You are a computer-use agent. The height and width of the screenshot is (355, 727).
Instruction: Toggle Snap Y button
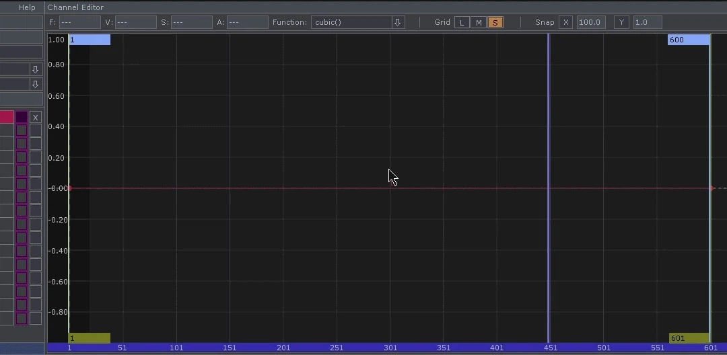coord(622,22)
